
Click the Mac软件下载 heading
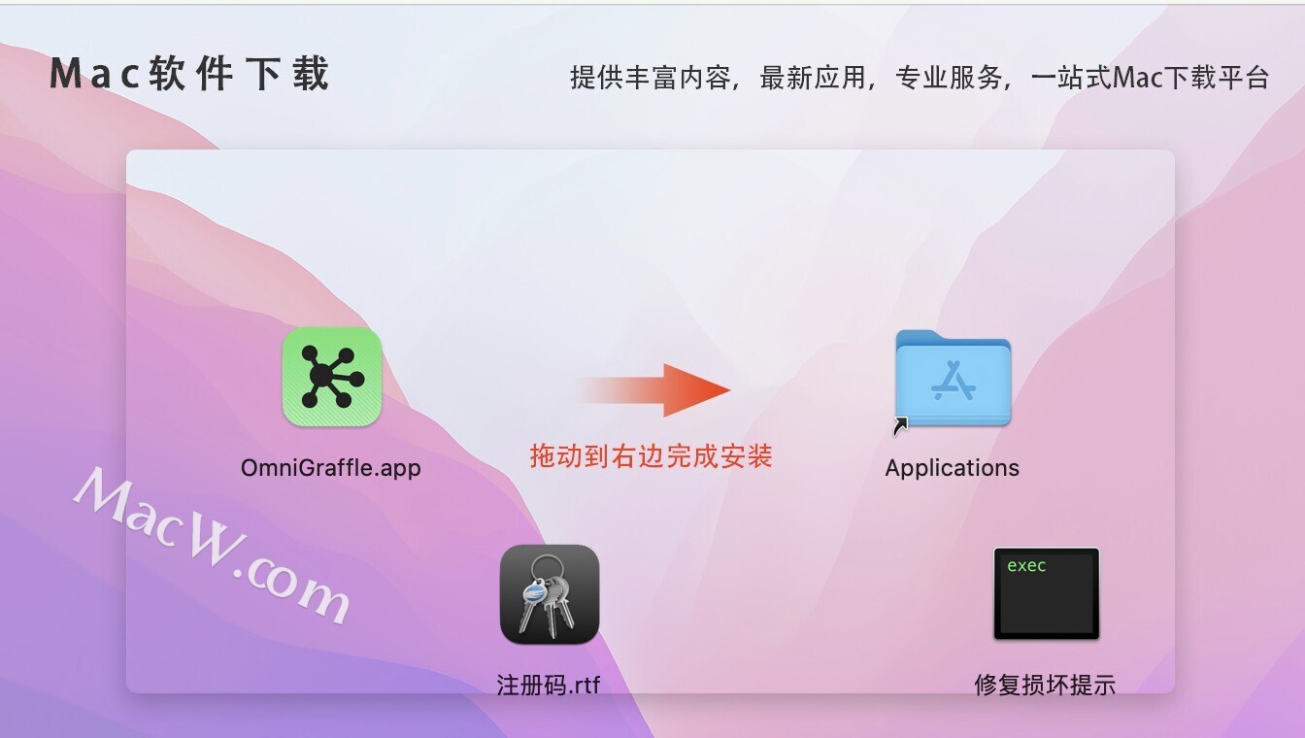pos(190,75)
